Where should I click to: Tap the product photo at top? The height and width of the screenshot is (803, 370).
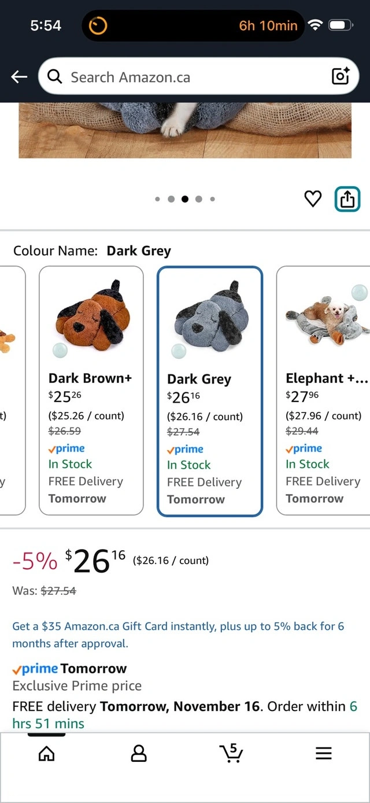185,130
